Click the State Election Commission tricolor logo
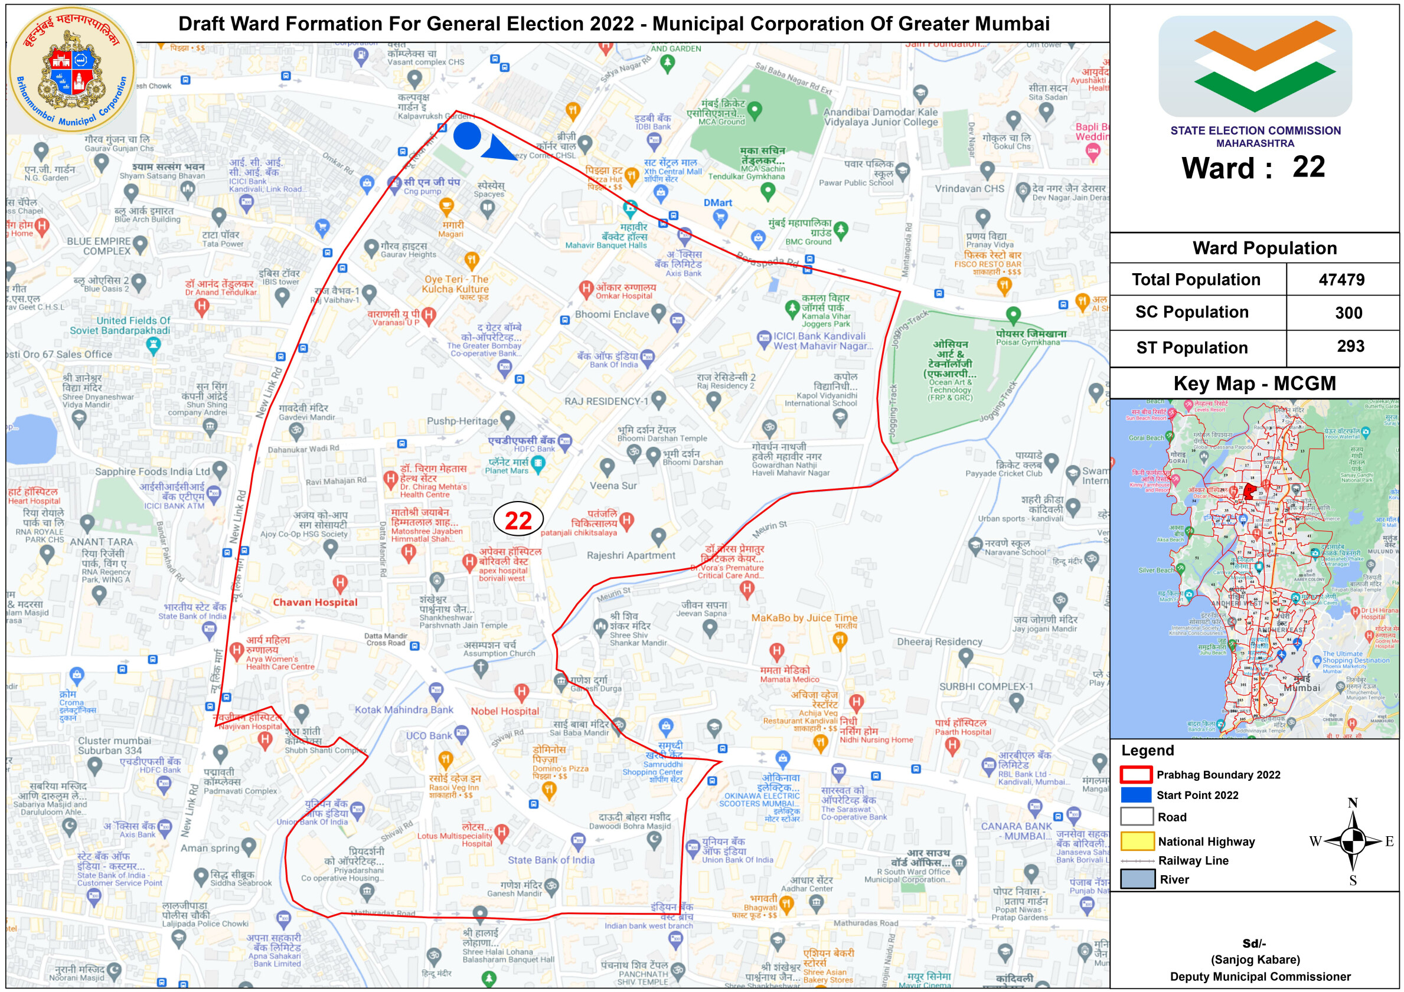The height and width of the screenshot is (992, 1404). click(x=1255, y=66)
